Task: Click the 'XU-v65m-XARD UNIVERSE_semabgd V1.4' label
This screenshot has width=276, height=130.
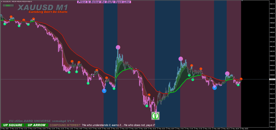Action: click(x=41, y=121)
